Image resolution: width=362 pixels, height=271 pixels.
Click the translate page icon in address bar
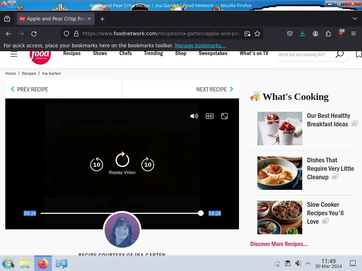(247, 34)
